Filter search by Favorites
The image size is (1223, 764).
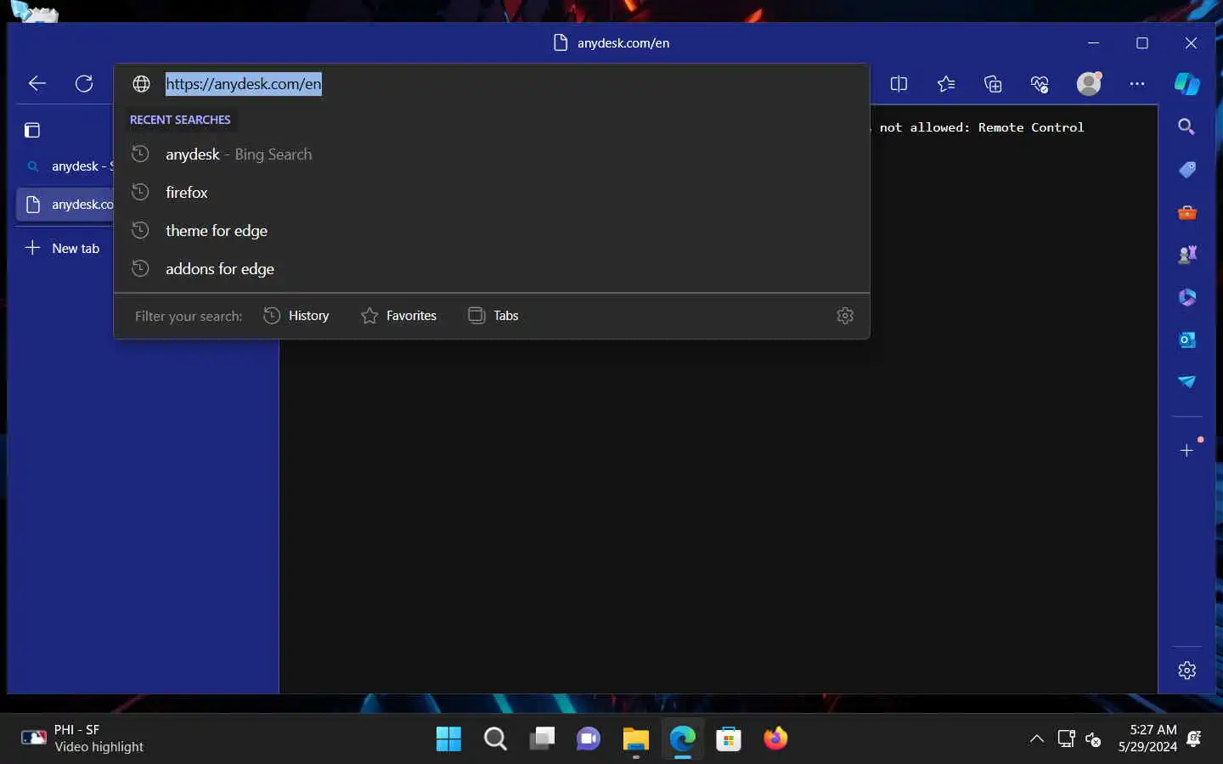click(x=399, y=316)
